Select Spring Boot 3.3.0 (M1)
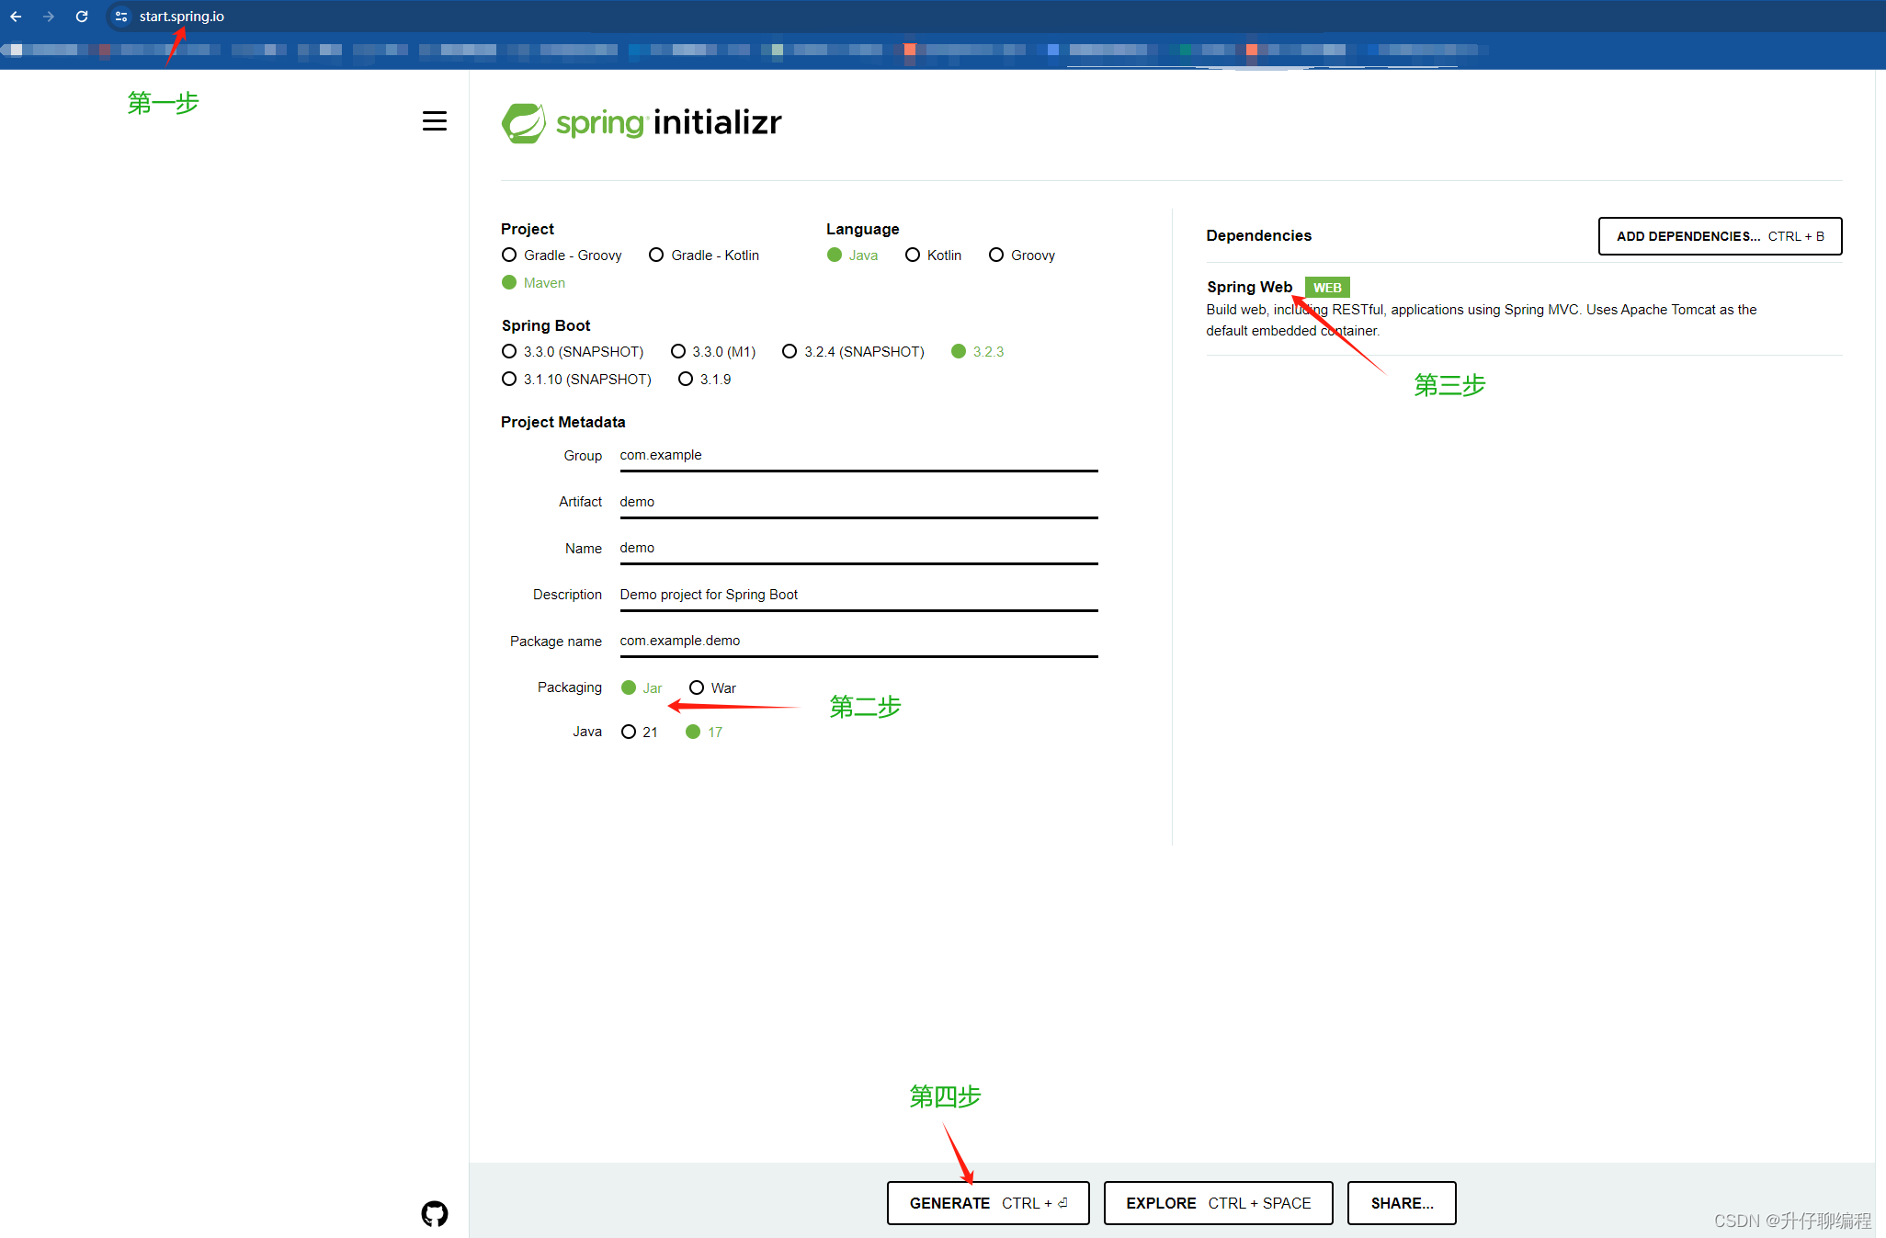This screenshot has height=1238, width=1886. click(x=713, y=352)
